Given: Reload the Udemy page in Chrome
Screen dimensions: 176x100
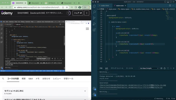Looking at the screenshot, I should coord(10,7).
